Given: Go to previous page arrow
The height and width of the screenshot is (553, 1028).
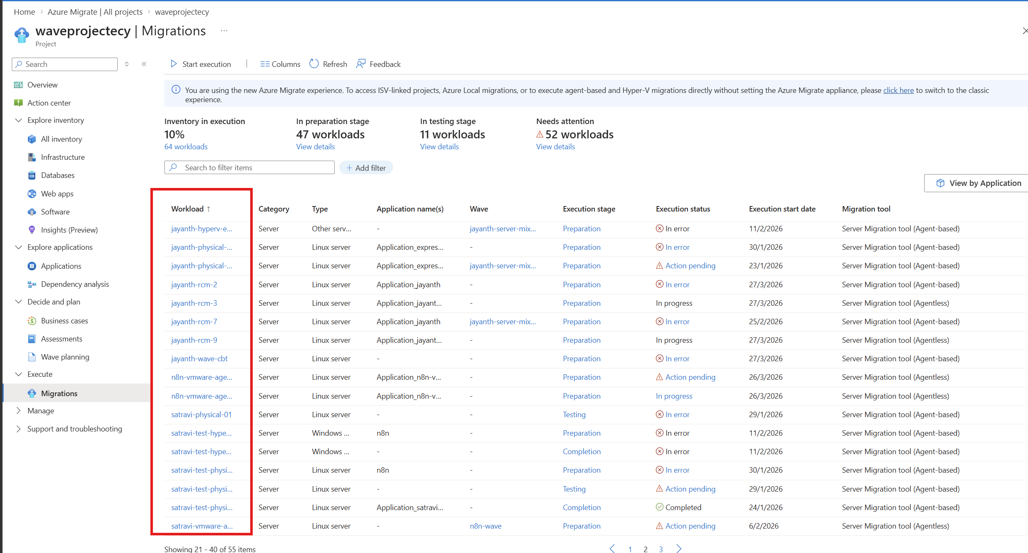Looking at the screenshot, I should coord(612,548).
